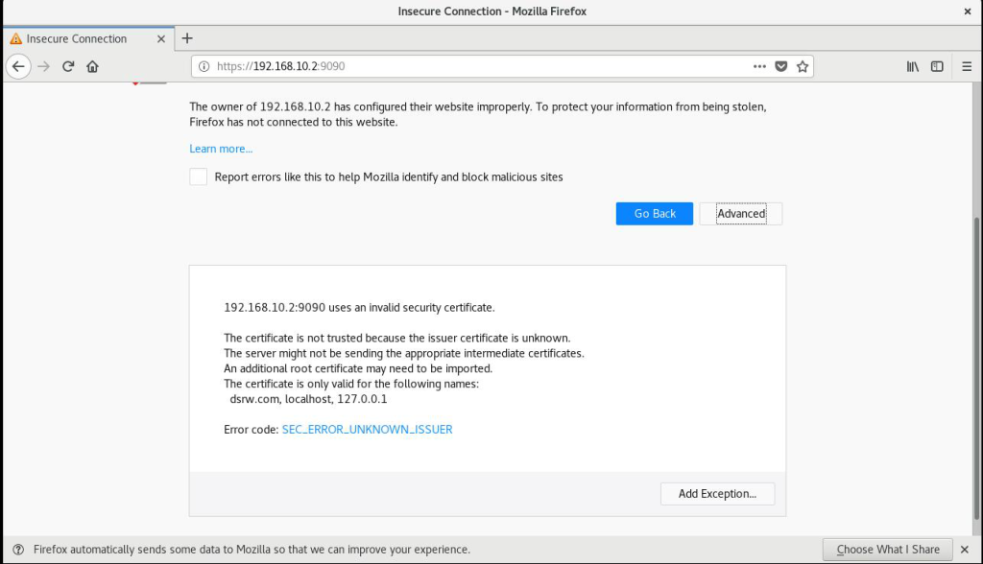Click Add Exception… button

717,494
